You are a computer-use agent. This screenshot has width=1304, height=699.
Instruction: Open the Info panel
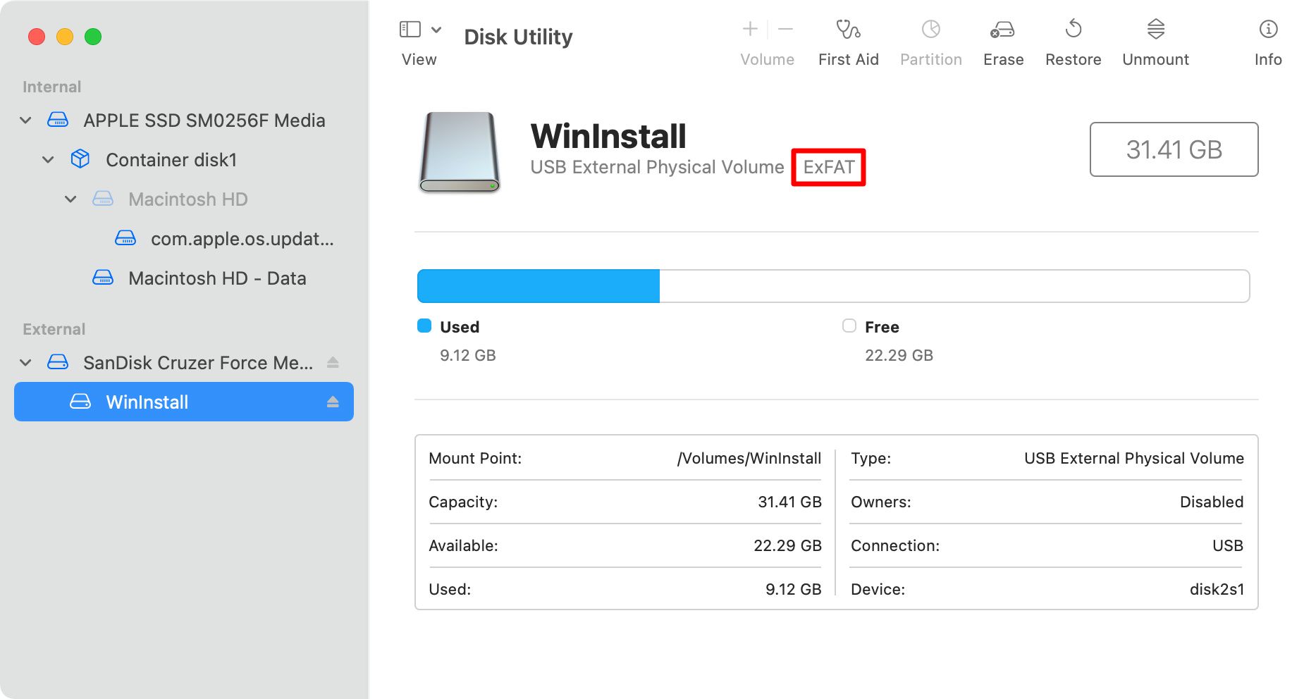click(1267, 39)
